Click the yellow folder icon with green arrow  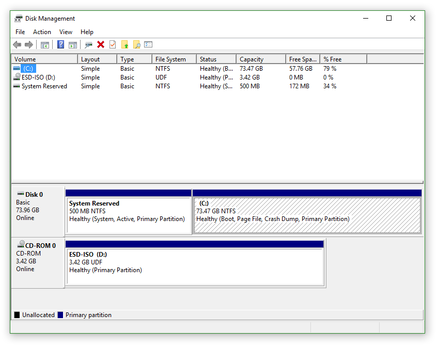[x=124, y=45]
